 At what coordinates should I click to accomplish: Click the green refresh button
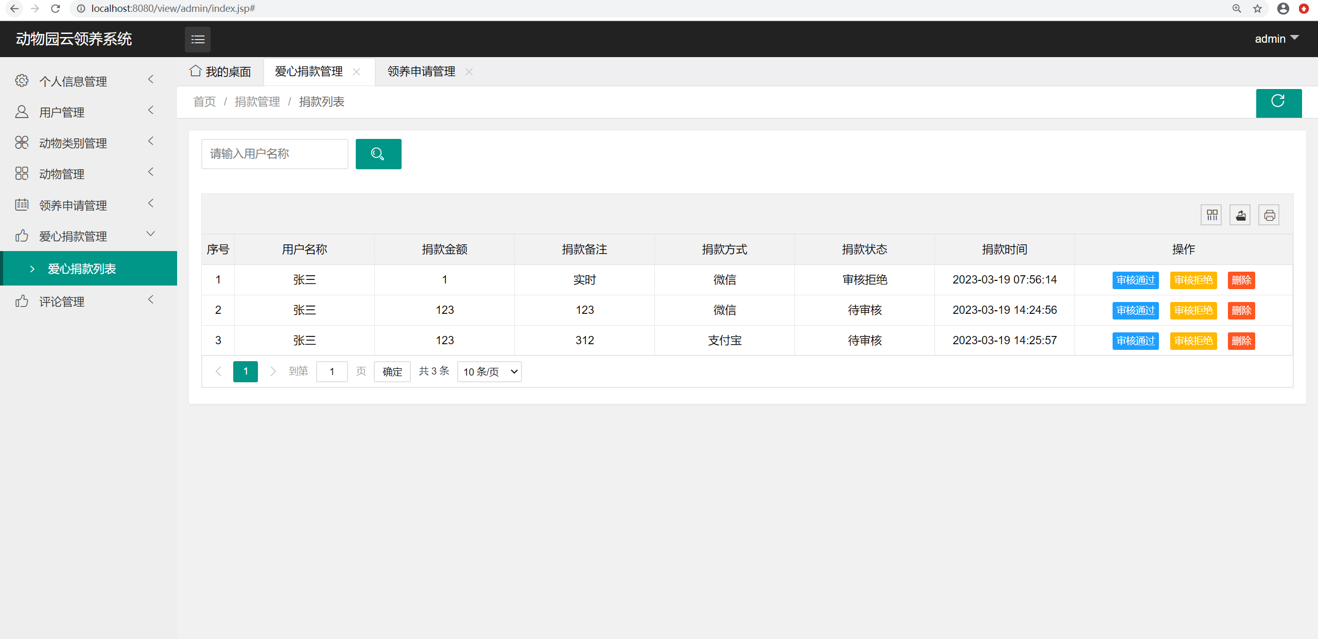click(1278, 102)
